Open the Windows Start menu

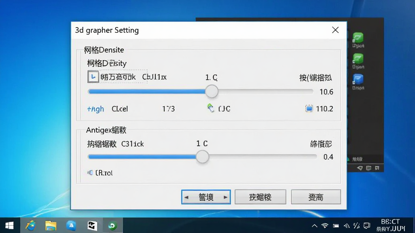(10, 225)
